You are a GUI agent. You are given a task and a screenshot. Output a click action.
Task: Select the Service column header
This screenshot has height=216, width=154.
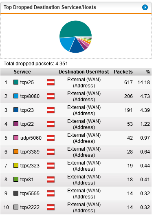coord(22,72)
